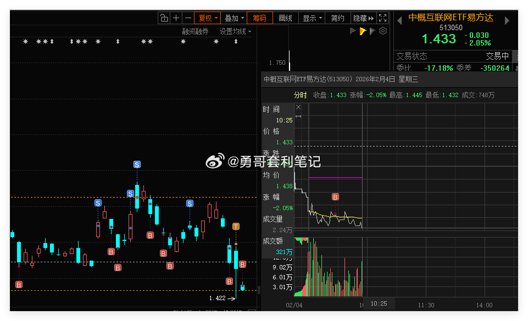This screenshot has width=528, height=321.
Task: Click the stock name 中概互联网ETF易方达
Action: [451, 17]
